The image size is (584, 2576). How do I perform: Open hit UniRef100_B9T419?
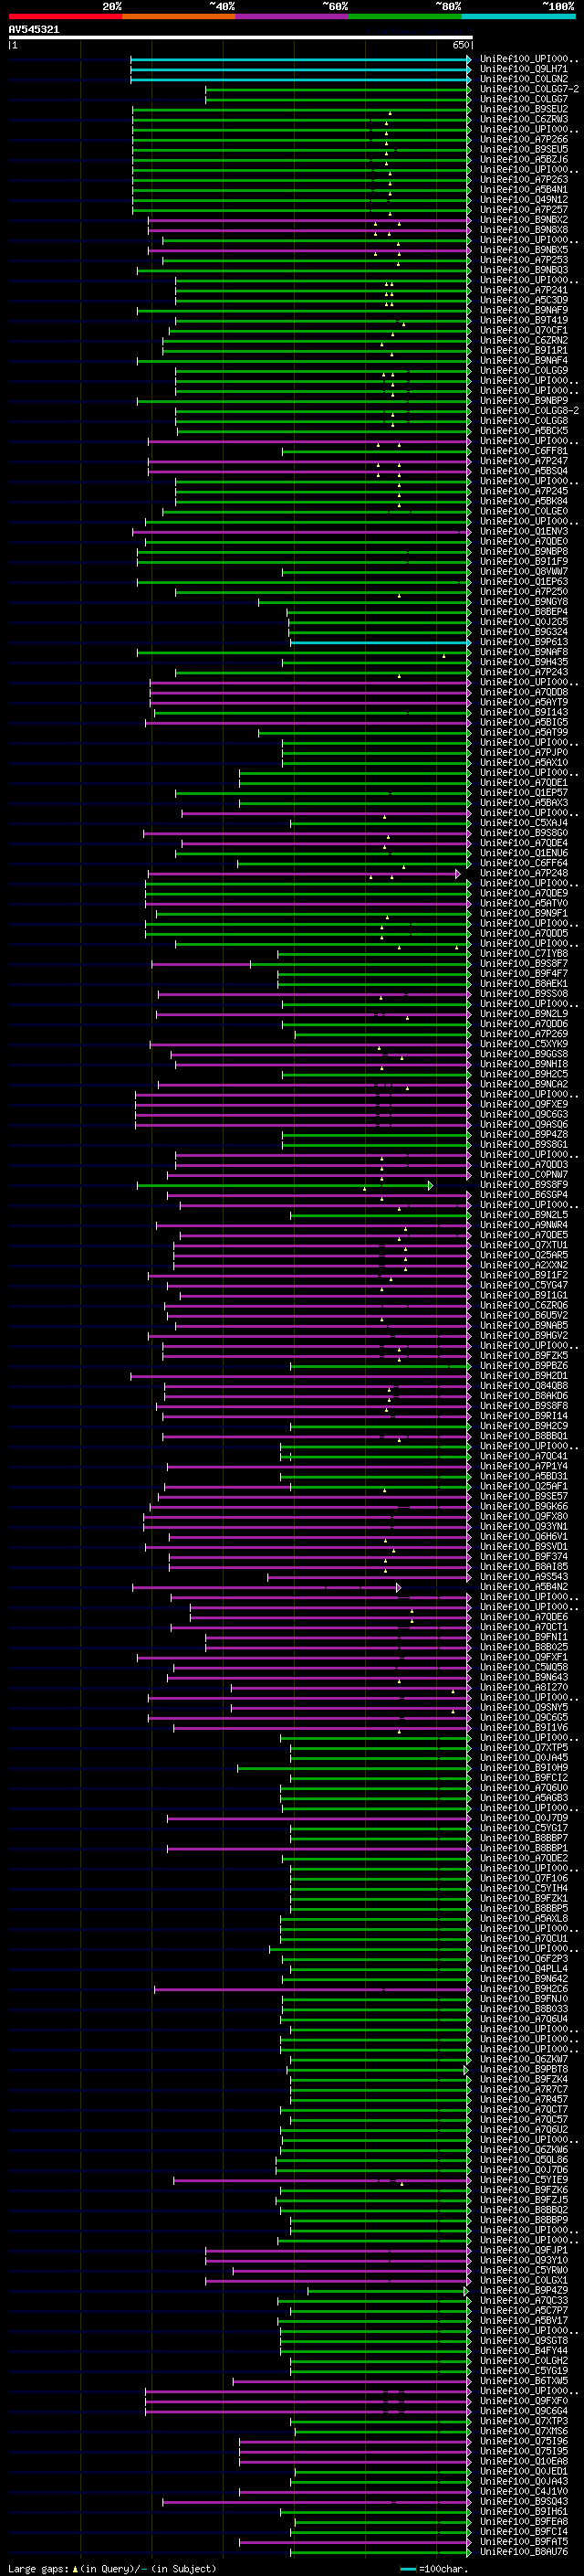coord(524,320)
